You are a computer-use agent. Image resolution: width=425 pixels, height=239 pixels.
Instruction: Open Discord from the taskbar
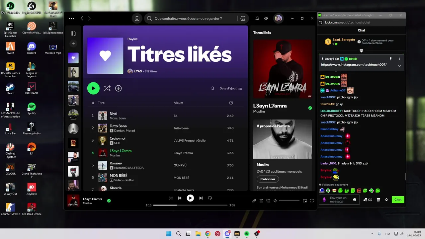(x=227, y=234)
